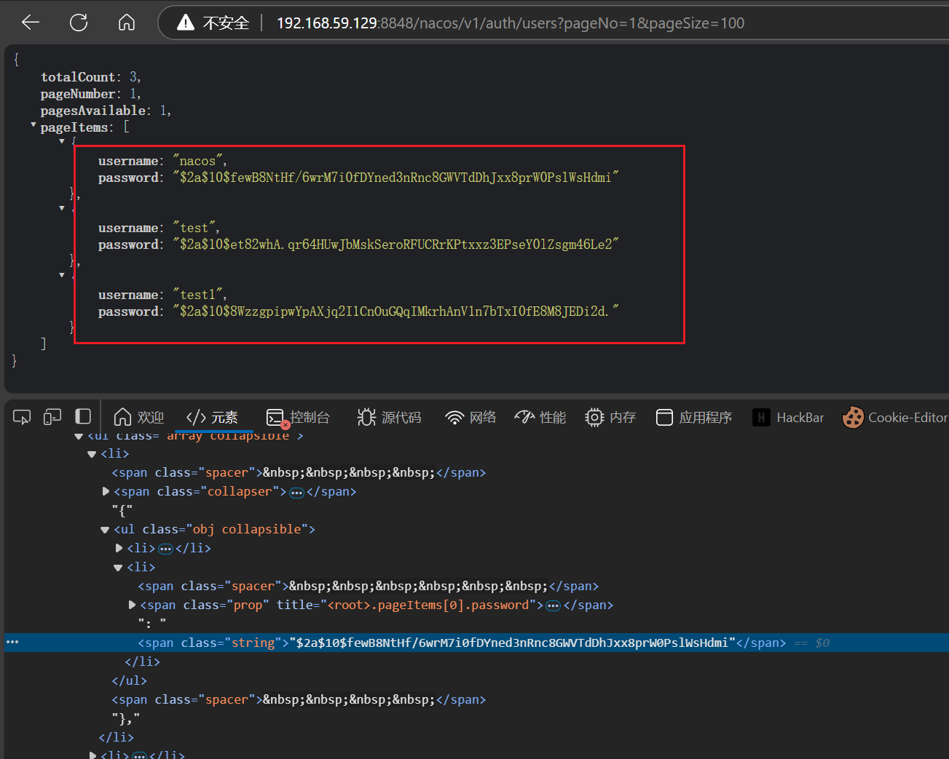The width and height of the screenshot is (949, 759).
Task: Click the URL address bar
Action: [510, 23]
